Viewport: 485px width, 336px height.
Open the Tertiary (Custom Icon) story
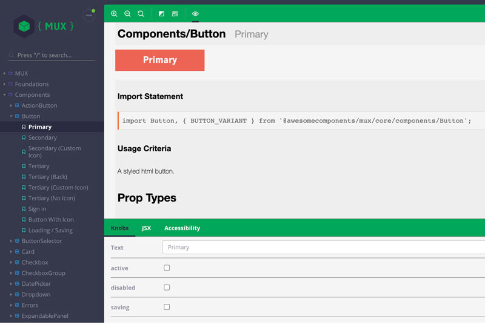click(58, 188)
